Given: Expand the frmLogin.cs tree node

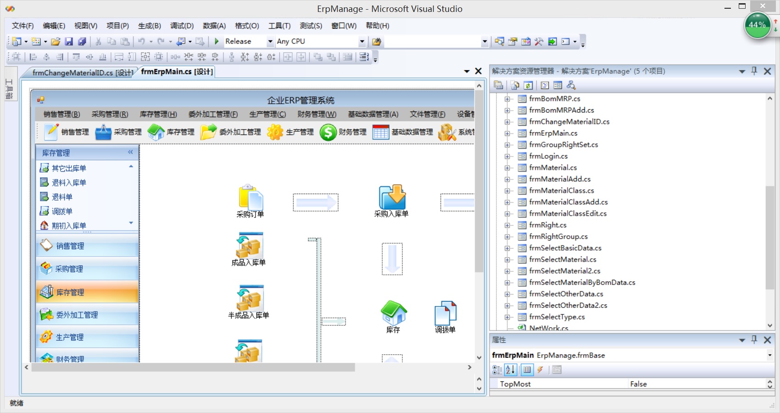Looking at the screenshot, I should pos(507,156).
